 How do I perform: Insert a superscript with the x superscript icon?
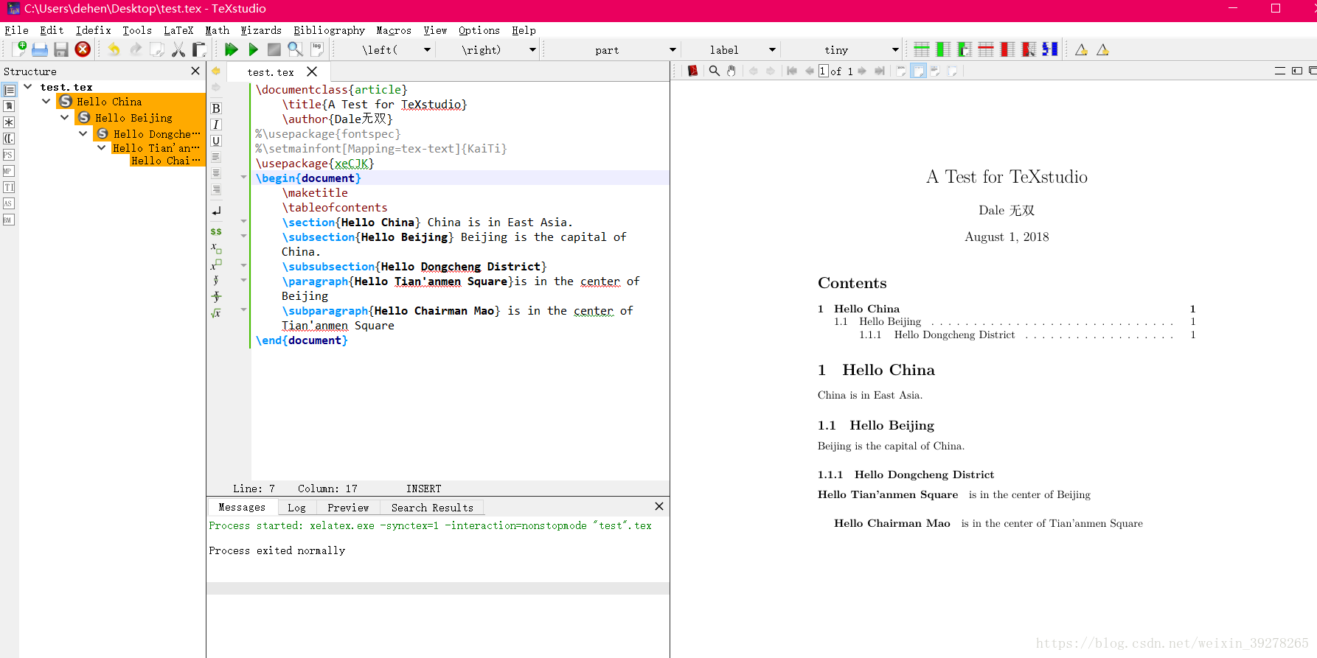(216, 265)
